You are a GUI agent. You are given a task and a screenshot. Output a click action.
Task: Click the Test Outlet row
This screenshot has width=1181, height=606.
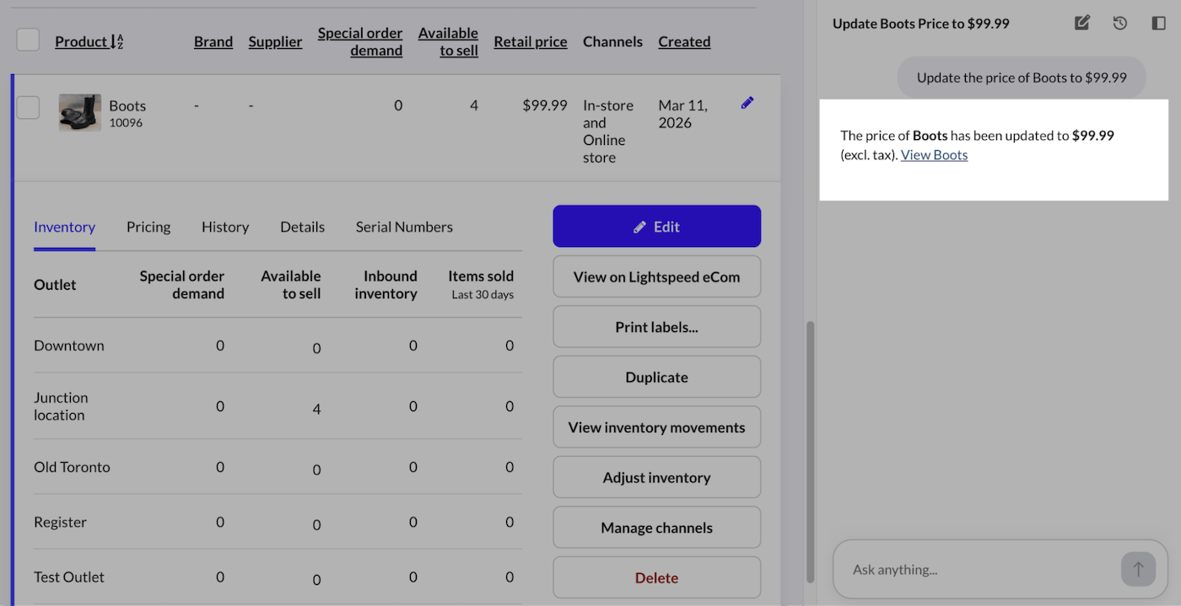tap(278, 577)
